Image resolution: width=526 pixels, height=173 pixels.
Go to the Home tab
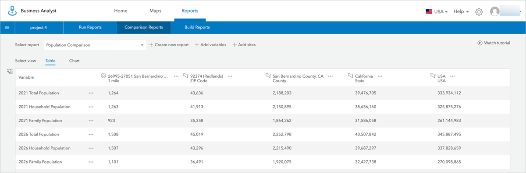coord(121,10)
